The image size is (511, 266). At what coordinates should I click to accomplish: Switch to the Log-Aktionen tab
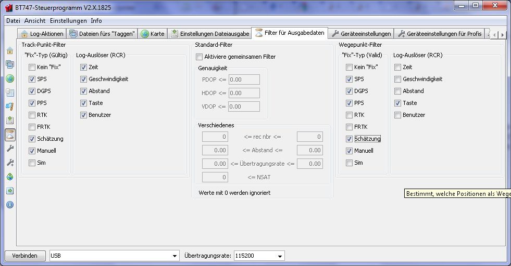pos(43,34)
